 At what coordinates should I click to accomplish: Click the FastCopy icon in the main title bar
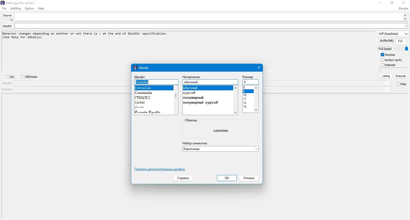3,3
